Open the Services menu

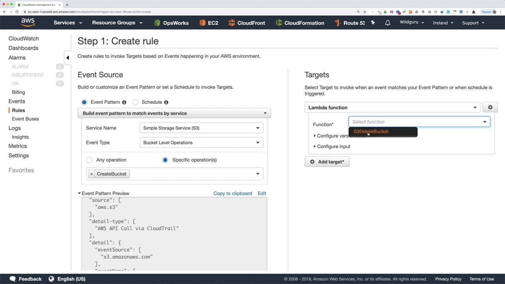click(x=67, y=23)
